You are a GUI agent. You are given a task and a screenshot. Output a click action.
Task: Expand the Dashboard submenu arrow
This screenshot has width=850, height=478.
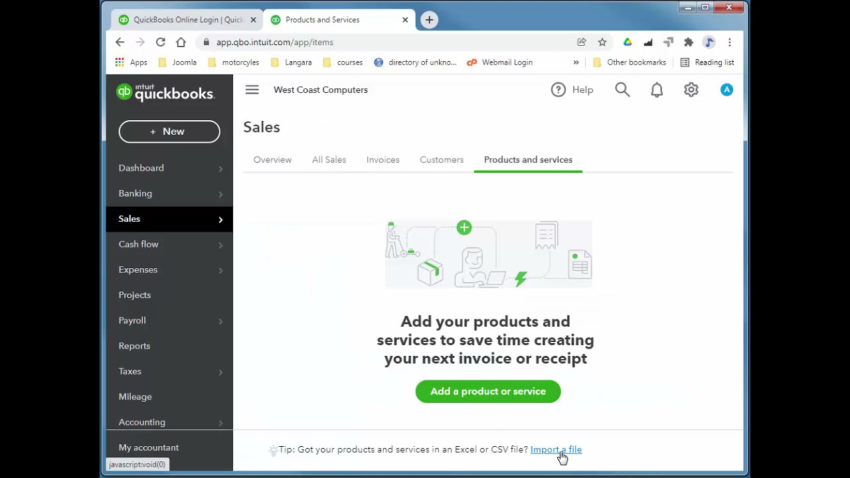coord(220,169)
